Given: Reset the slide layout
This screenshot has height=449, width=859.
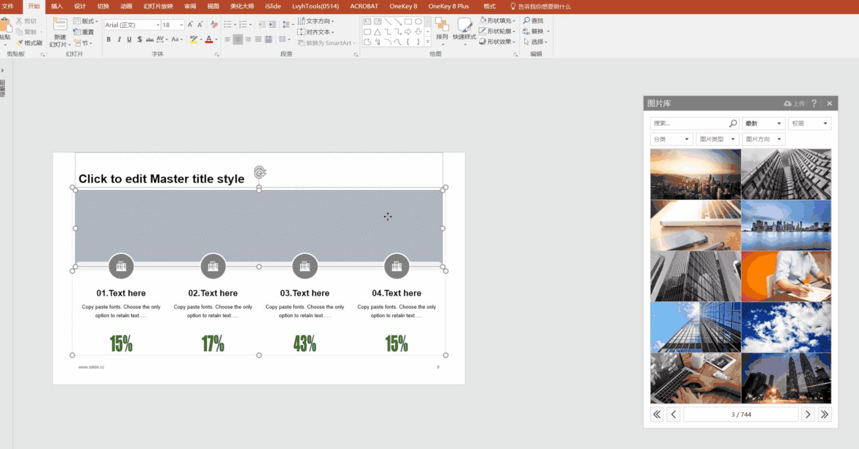Looking at the screenshot, I should [x=83, y=32].
